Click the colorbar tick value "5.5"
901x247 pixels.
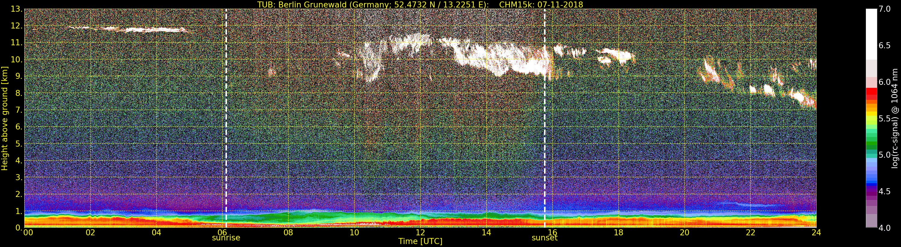tap(884, 118)
